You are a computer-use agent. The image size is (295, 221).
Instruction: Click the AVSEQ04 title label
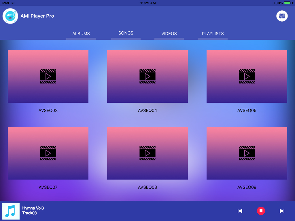147,110
